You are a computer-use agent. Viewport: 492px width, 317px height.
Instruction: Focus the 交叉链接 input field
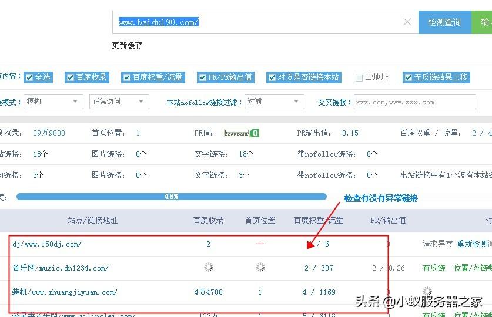click(x=414, y=102)
